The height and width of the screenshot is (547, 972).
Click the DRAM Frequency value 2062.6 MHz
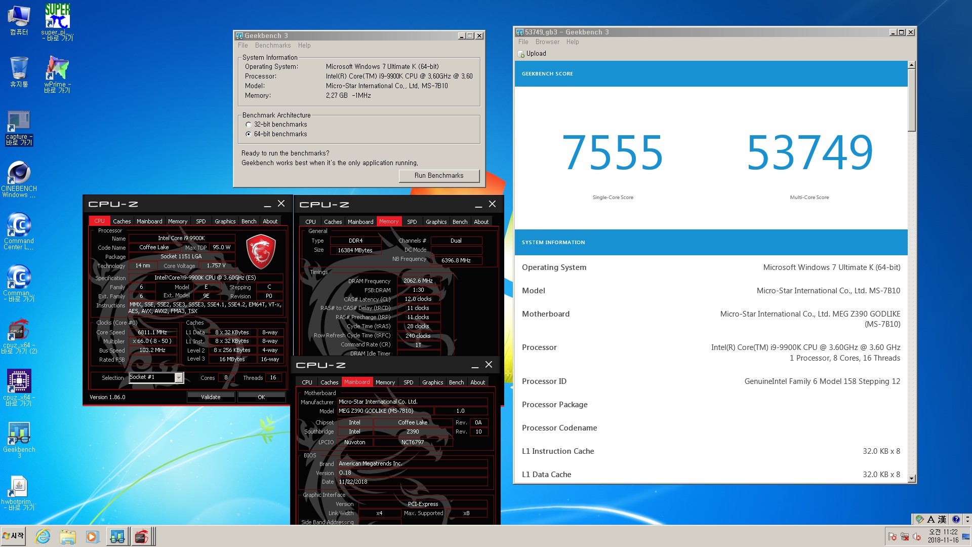point(418,281)
